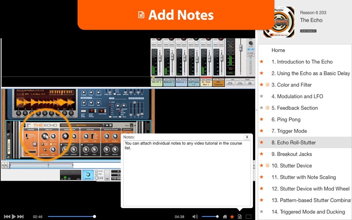Star the Feedback Section lesson

(261, 108)
